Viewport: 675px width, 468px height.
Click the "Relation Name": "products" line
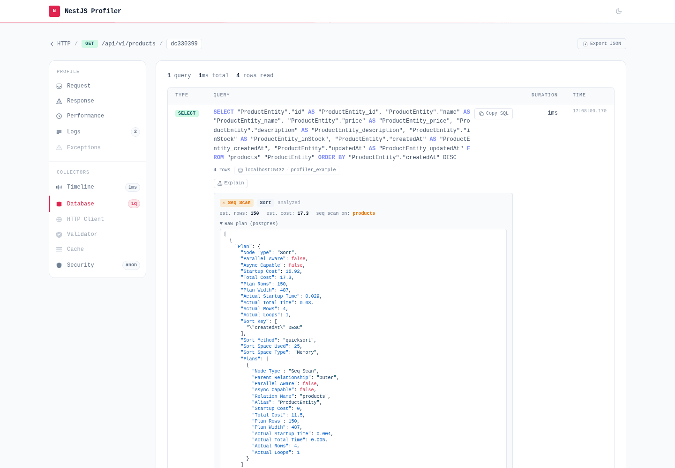pyautogui.click(x=291, y=396)
